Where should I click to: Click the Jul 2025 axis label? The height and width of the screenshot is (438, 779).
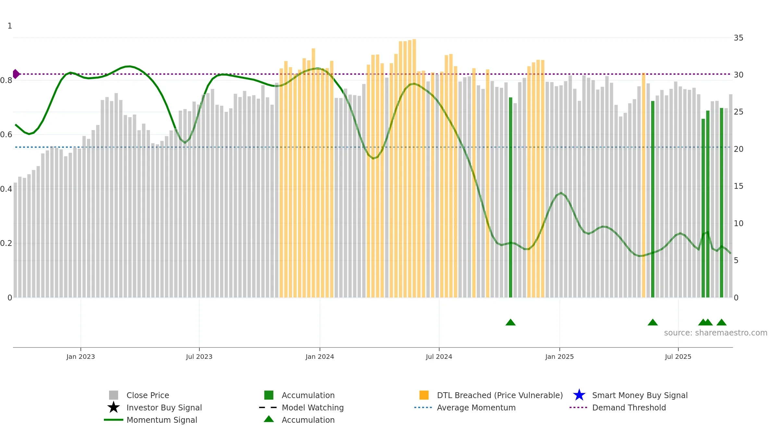coord(678,357)
